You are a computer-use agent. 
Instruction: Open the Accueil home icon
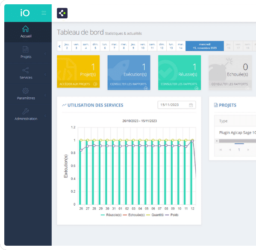(26, 29)
